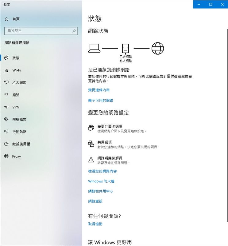The height and width of the screenshot is (246, 228).
Task: Open 共用選項 sharing options
Action: tap(104, 142)
